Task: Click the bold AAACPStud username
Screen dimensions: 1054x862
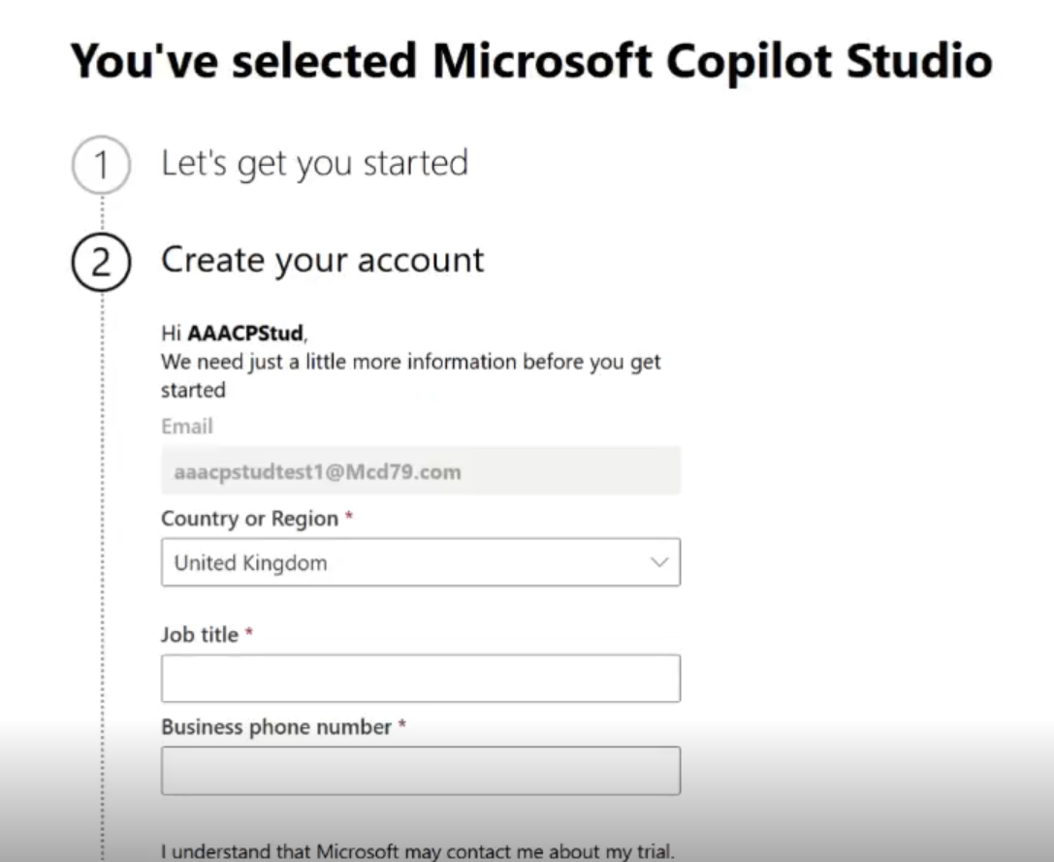Action: (x=245, y=334)
